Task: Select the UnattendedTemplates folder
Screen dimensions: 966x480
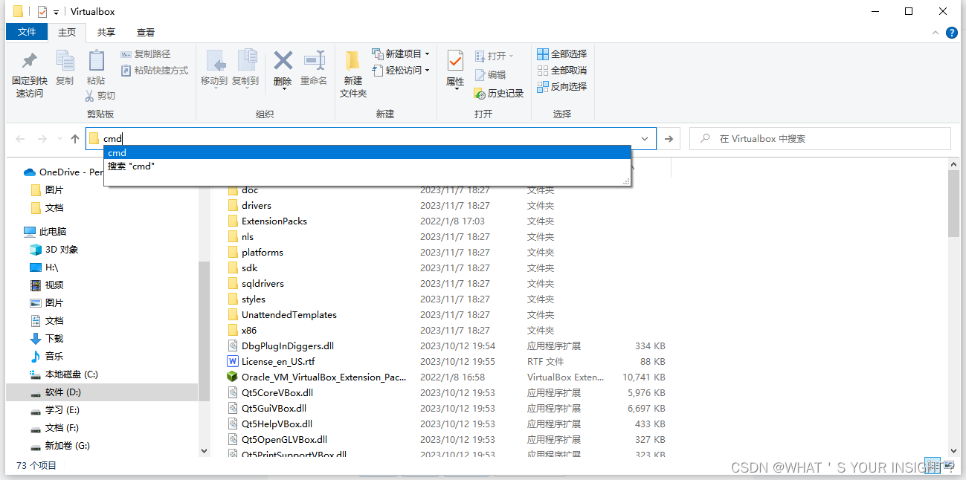Action: tap(289, 315)
